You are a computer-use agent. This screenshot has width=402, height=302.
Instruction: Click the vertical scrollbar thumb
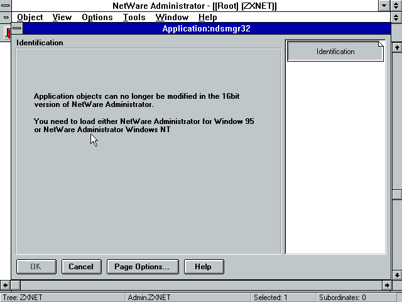coord(397,194)
